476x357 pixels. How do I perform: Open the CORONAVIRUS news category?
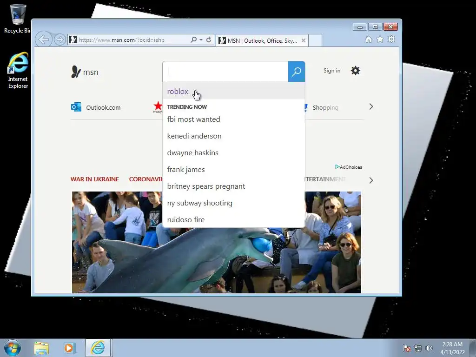pyautogui.click(x=145, y=179)
